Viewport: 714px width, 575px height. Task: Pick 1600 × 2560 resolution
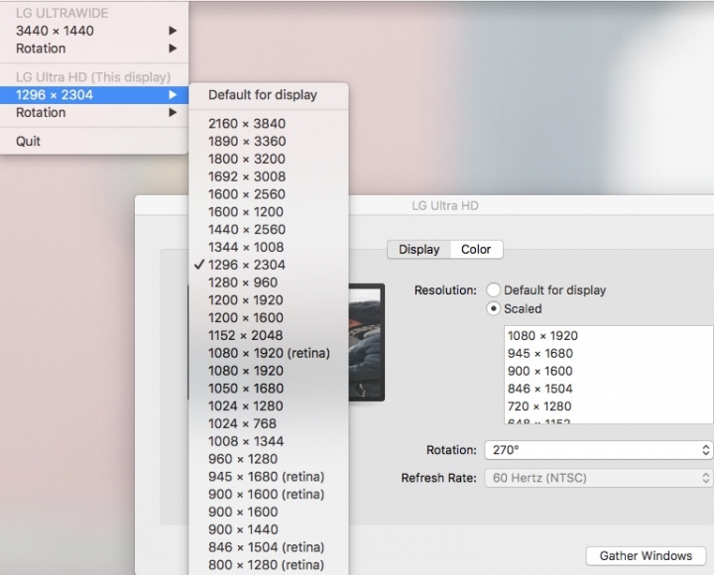(269, 194)
